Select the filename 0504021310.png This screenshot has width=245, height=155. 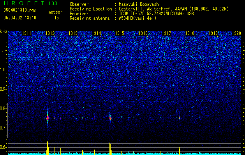(x=20, y=10)
